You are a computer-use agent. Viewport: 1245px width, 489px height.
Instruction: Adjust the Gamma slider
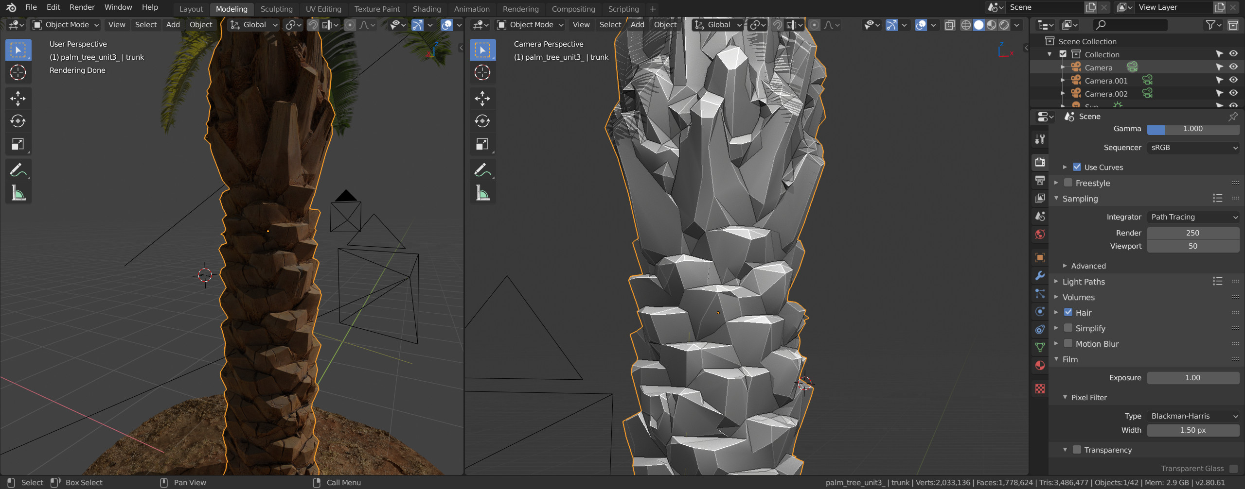click(x=1193, y=129)
